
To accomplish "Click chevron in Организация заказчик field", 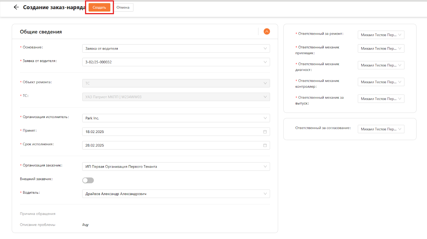I will [265, 167].
